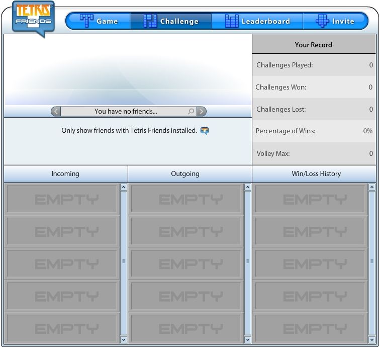Image resolution: width=379 pixels, height=347 pixels.
Task: Select last EMPTY slot under Incoming
Action: point(62,328)
